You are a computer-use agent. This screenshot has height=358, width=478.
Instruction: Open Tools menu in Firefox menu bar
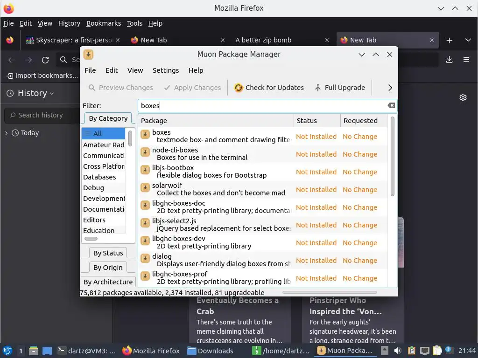[134, 23]
